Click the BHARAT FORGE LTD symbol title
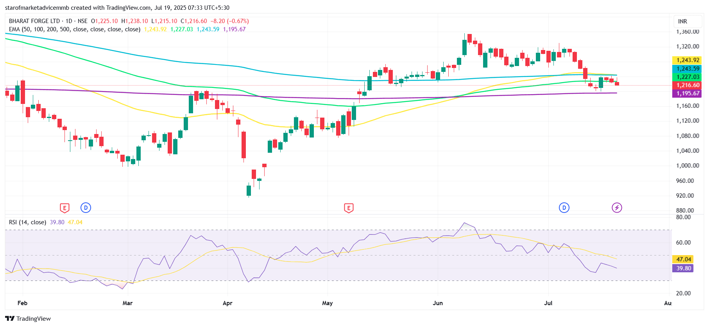 point(34,21)
